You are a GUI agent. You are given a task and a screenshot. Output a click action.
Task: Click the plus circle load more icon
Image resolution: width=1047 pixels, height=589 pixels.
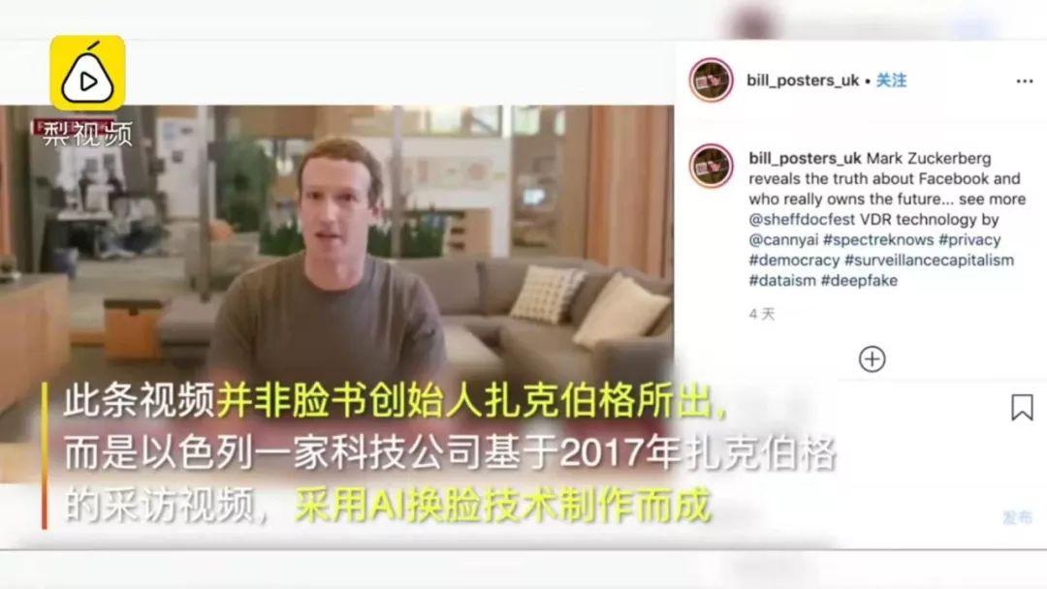(x=872, y=358)
